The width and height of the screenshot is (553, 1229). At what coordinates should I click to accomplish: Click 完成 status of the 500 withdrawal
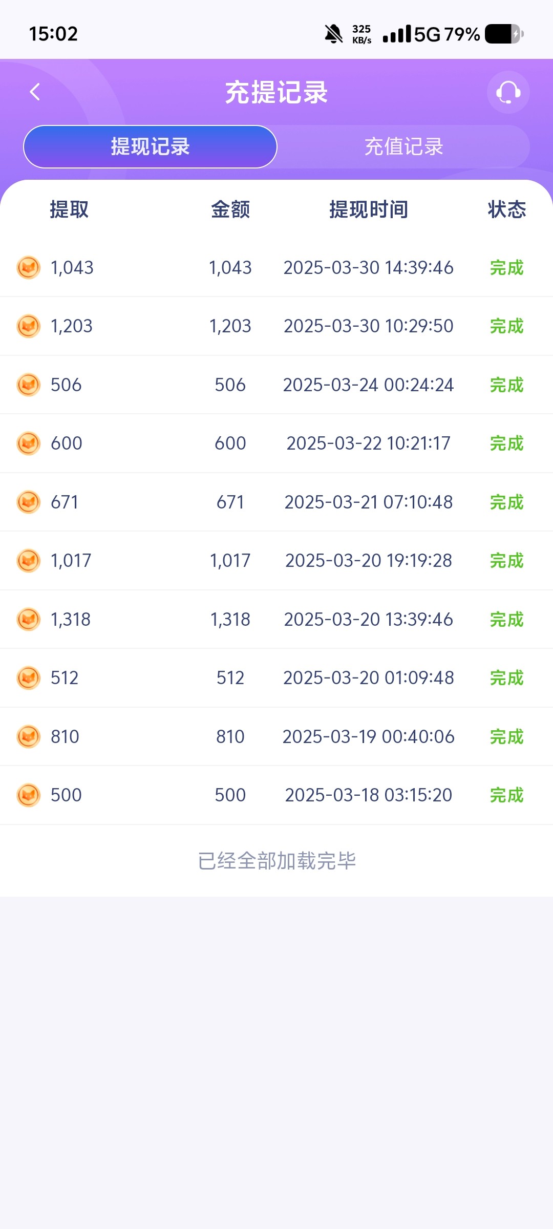pos(506,795)
